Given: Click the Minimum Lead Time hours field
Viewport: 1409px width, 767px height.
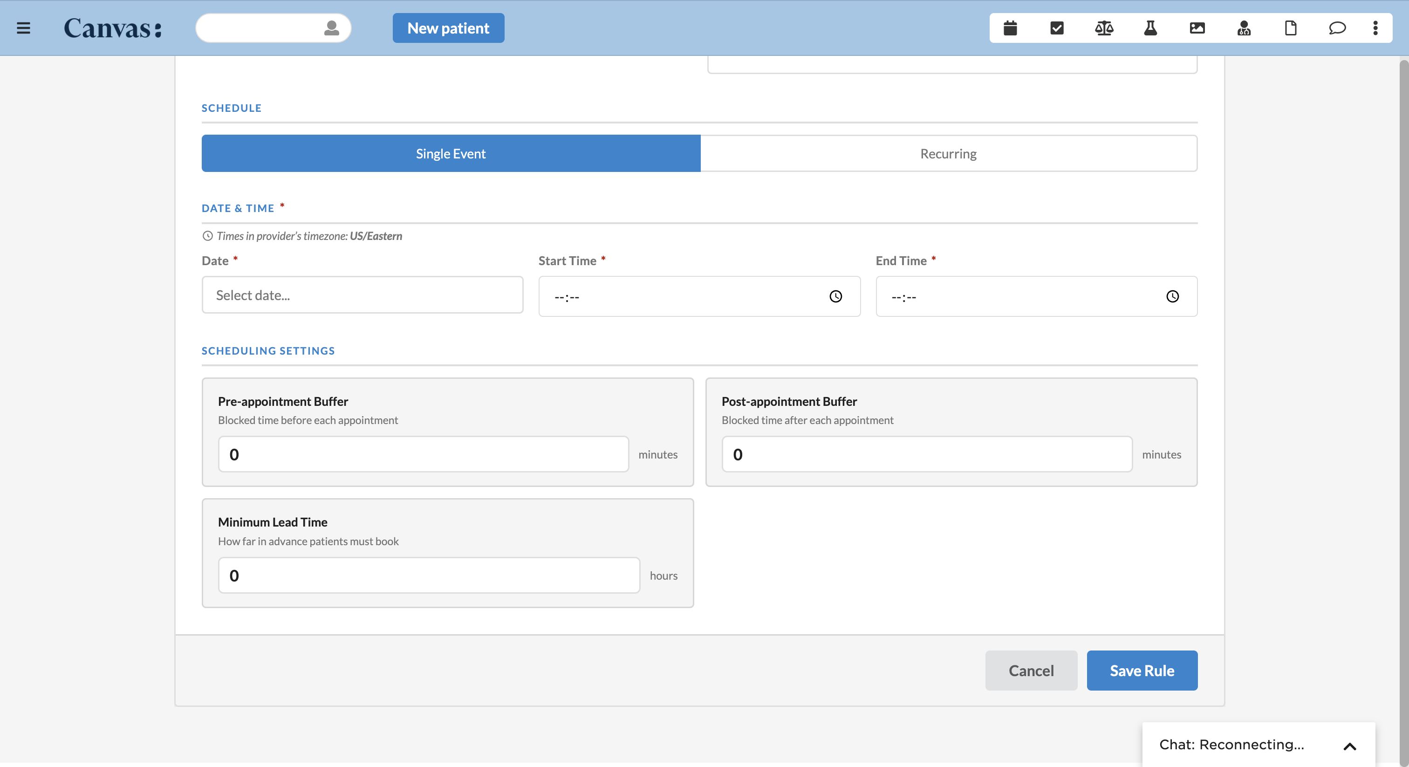Looking at the screenshot, I should [429, 575].
